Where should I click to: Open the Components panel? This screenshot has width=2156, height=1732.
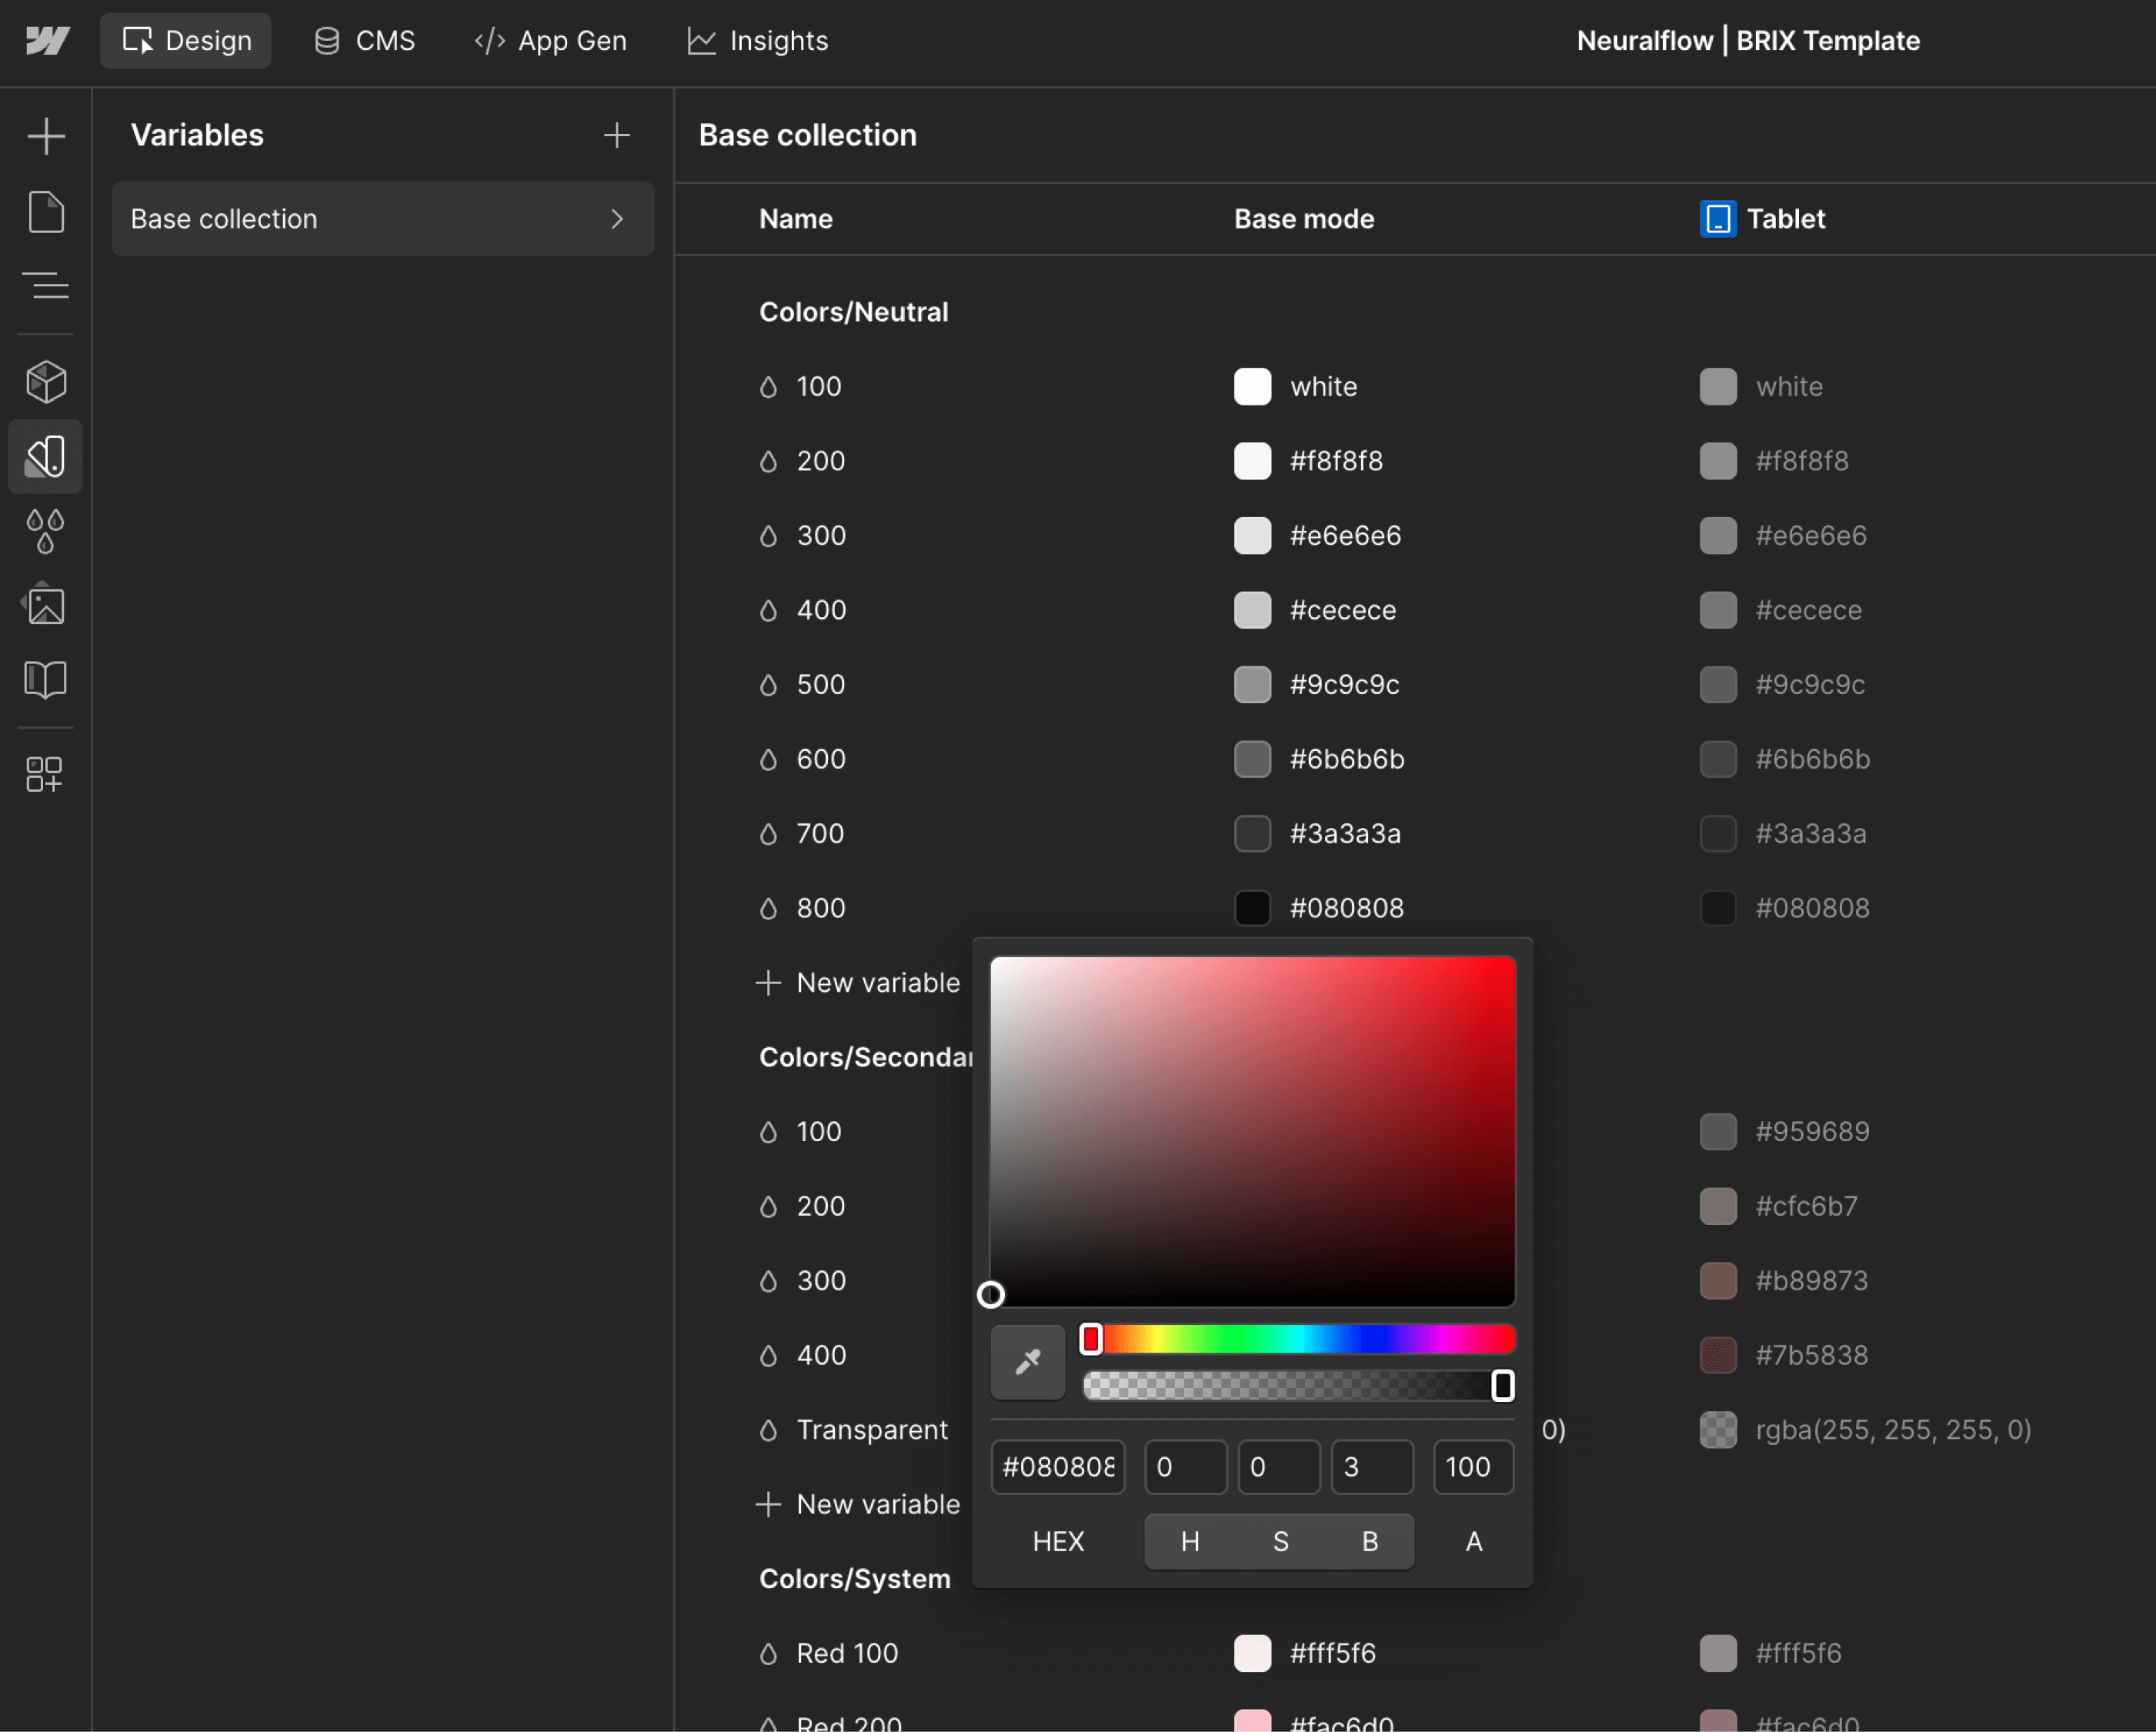46,381
